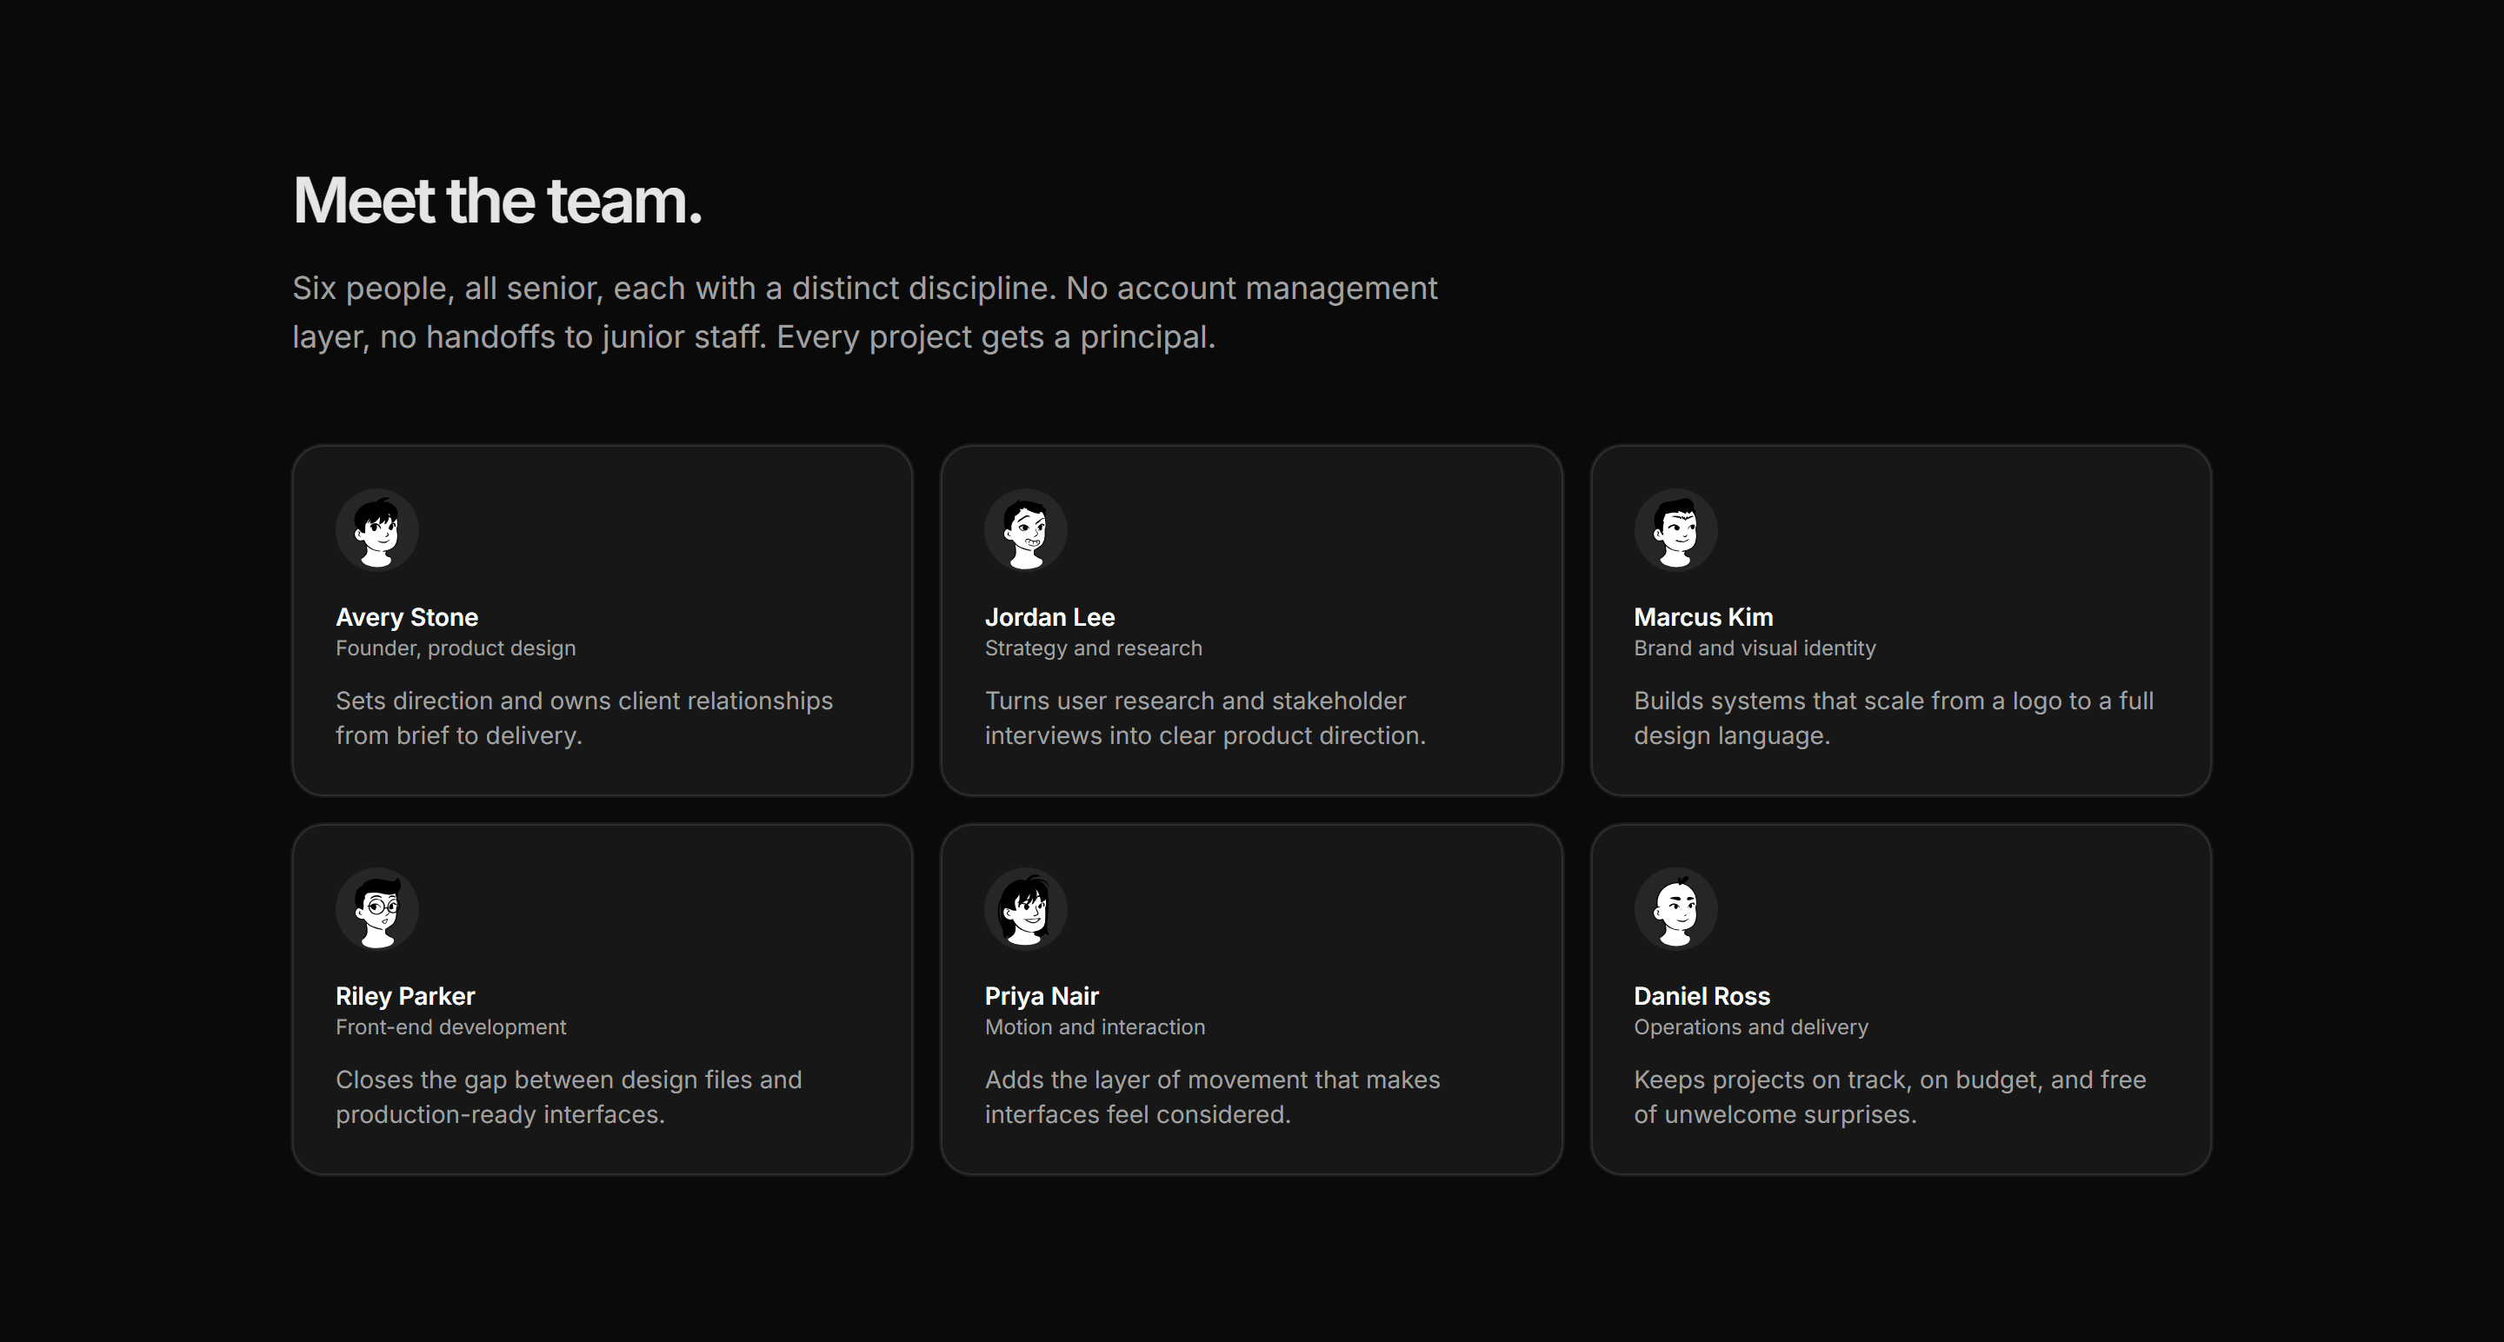Click bio 'Keeps projects on track, on budget'
This screenshot has width=2504, height=1342.
[x=1889, y=1097]
